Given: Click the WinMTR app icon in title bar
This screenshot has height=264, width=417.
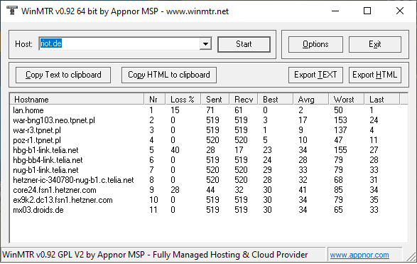Looking at the screenshot, I should (x=11, y=11).
